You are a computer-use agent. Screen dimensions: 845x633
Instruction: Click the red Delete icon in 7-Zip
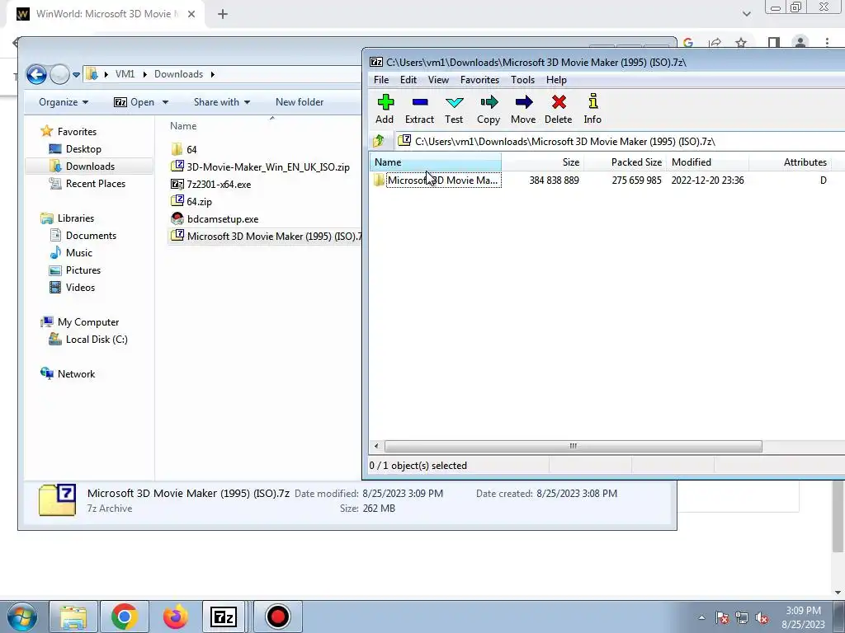[559, 110]
